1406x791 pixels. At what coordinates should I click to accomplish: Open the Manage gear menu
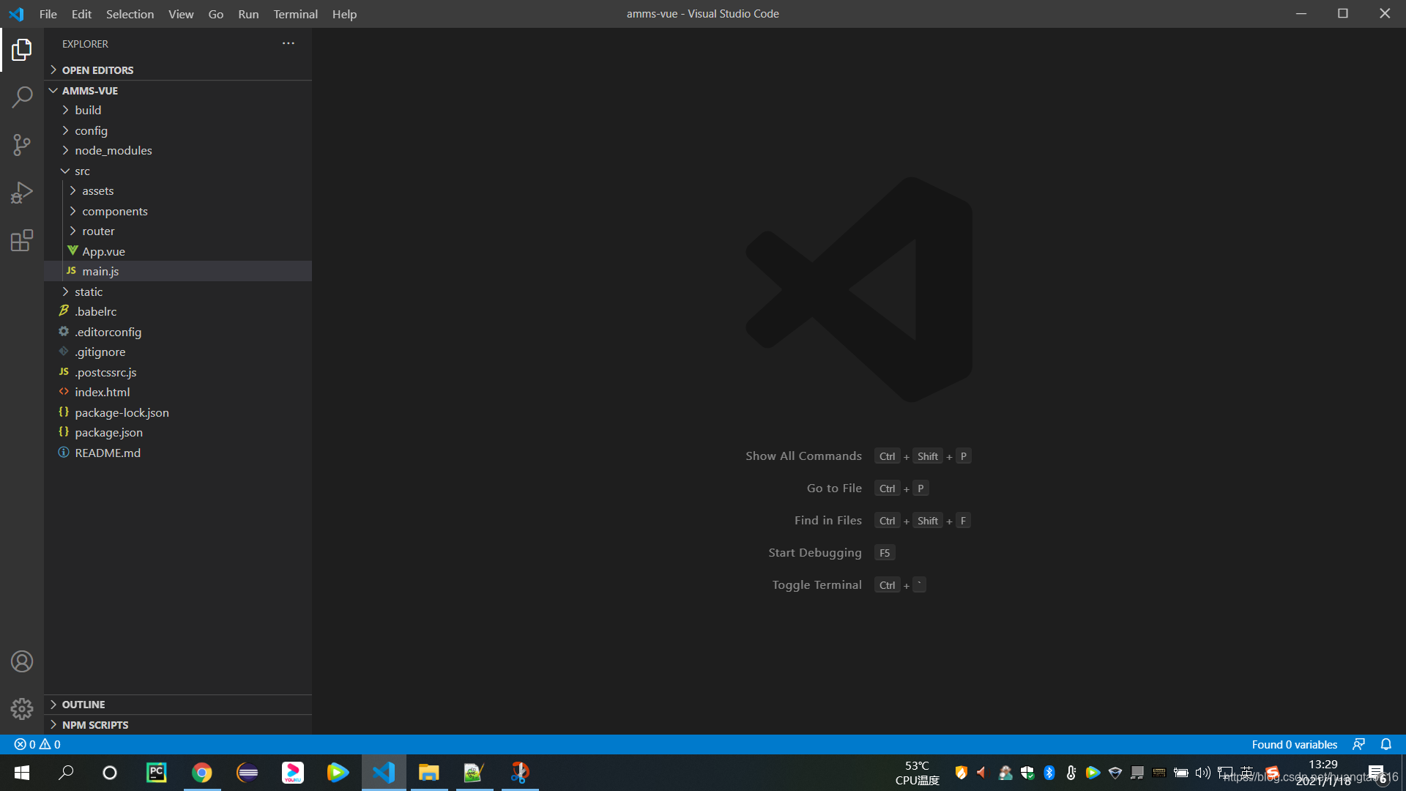[22, 709]
